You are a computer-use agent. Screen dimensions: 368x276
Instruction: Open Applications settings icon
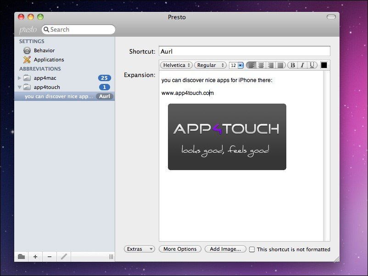[x=27, y=60]
